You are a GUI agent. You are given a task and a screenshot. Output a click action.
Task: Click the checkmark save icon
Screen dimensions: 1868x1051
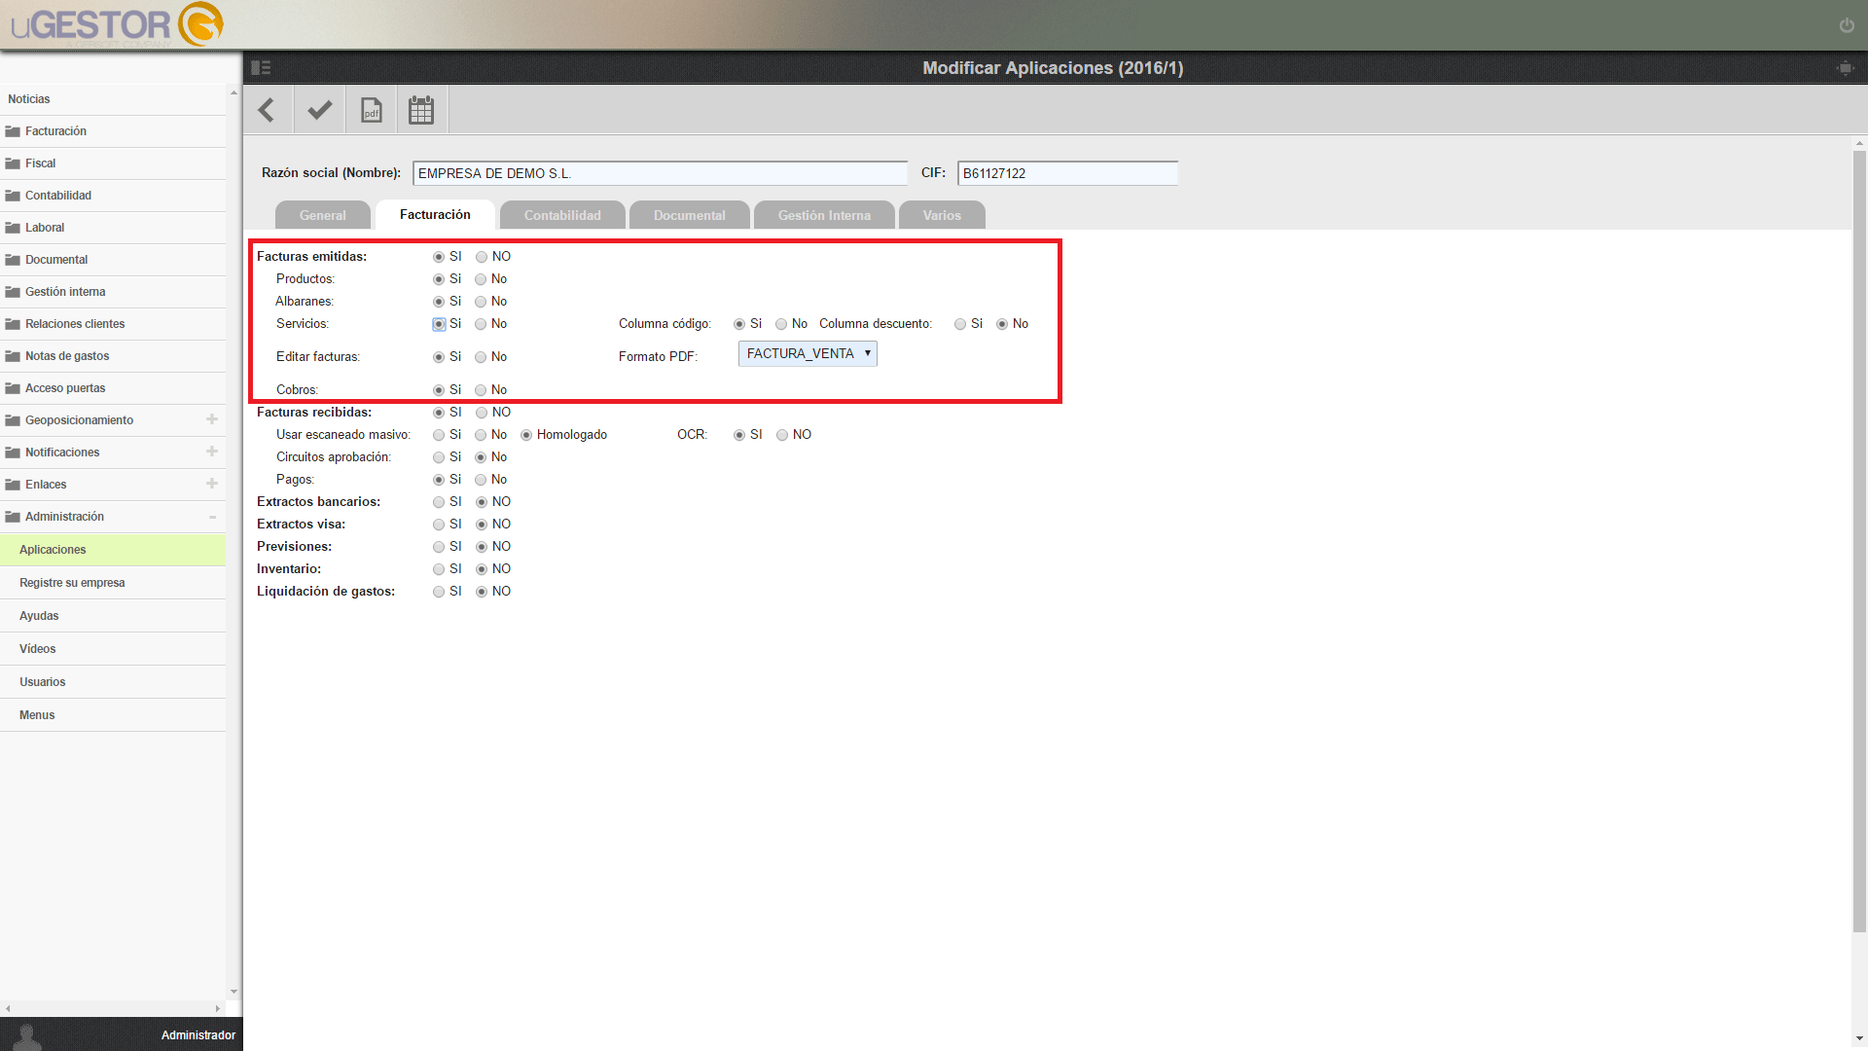click(x=319, y=110)
